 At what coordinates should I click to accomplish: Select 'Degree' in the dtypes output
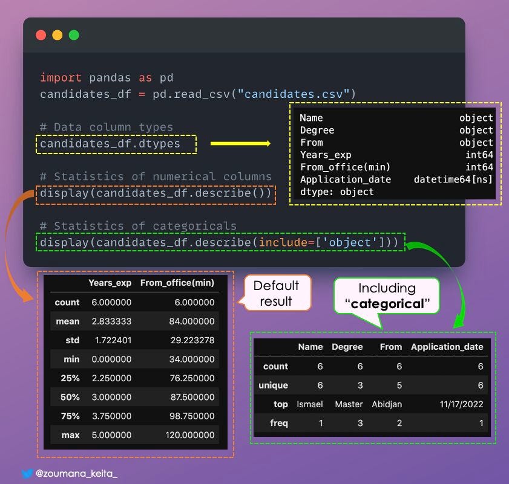(317, 131)
